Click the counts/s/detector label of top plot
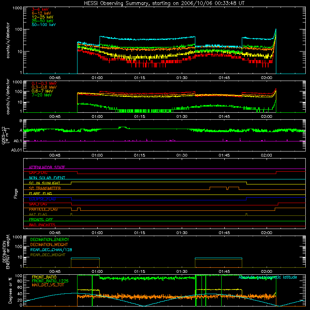The image size is (310, 310). [8, 40]
